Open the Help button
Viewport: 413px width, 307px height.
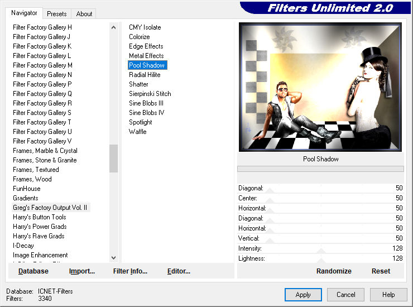coord(388,295)
